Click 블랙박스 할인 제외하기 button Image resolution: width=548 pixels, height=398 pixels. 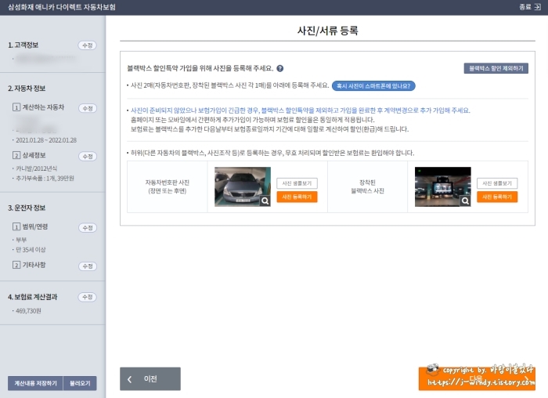pos(496,68)
